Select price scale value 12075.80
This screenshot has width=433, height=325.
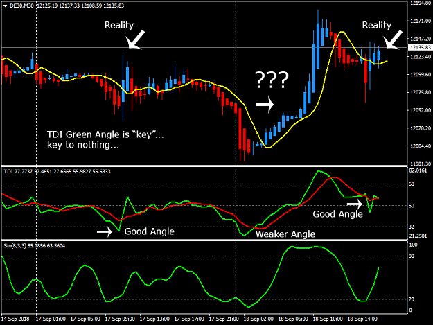click(x=421, y=92)
